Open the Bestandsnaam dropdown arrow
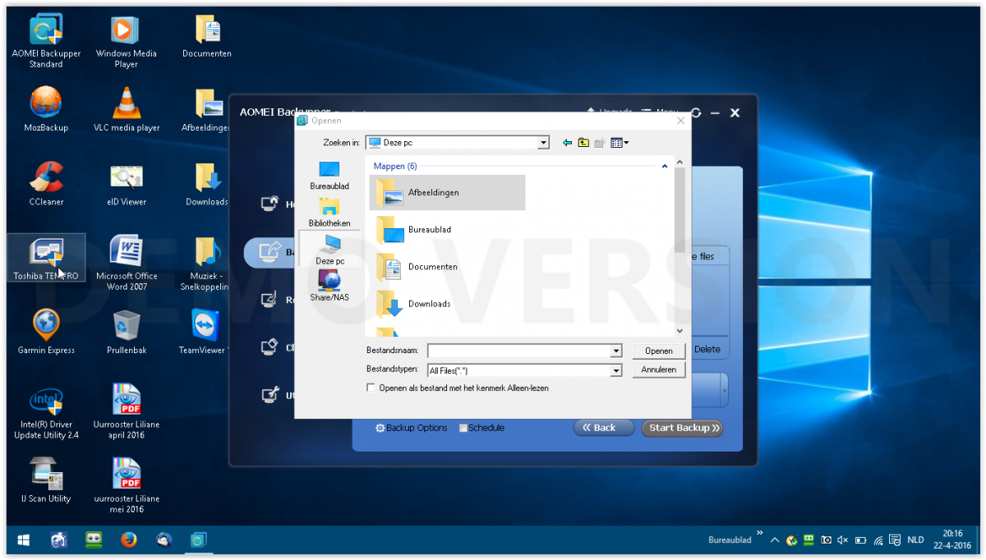 pyautogui.click(x=616, y=351)
